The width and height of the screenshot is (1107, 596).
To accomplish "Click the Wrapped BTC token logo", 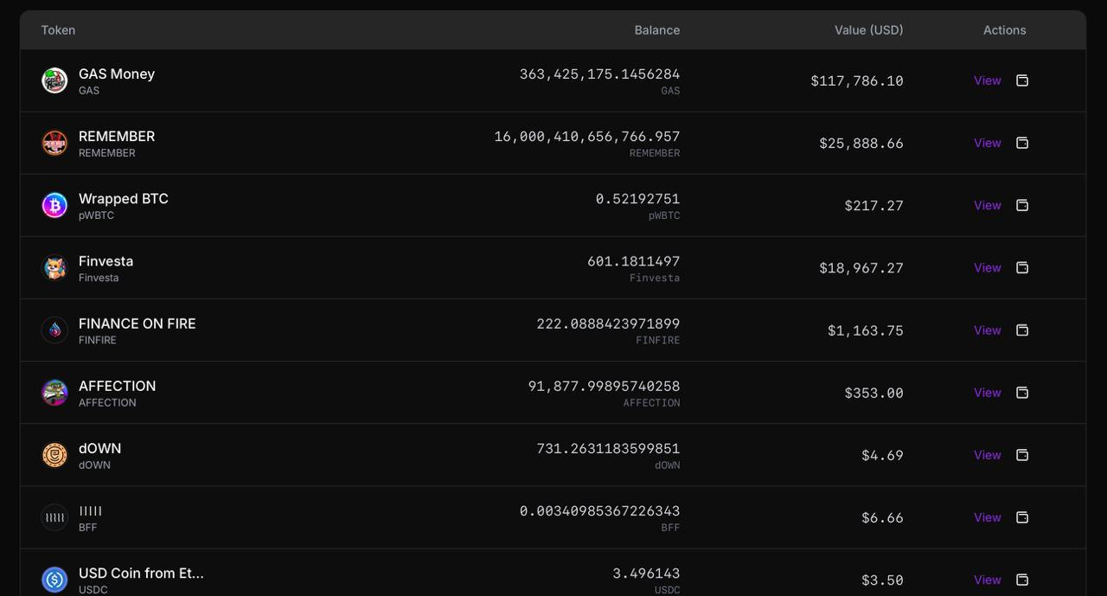I will [54, 205].
